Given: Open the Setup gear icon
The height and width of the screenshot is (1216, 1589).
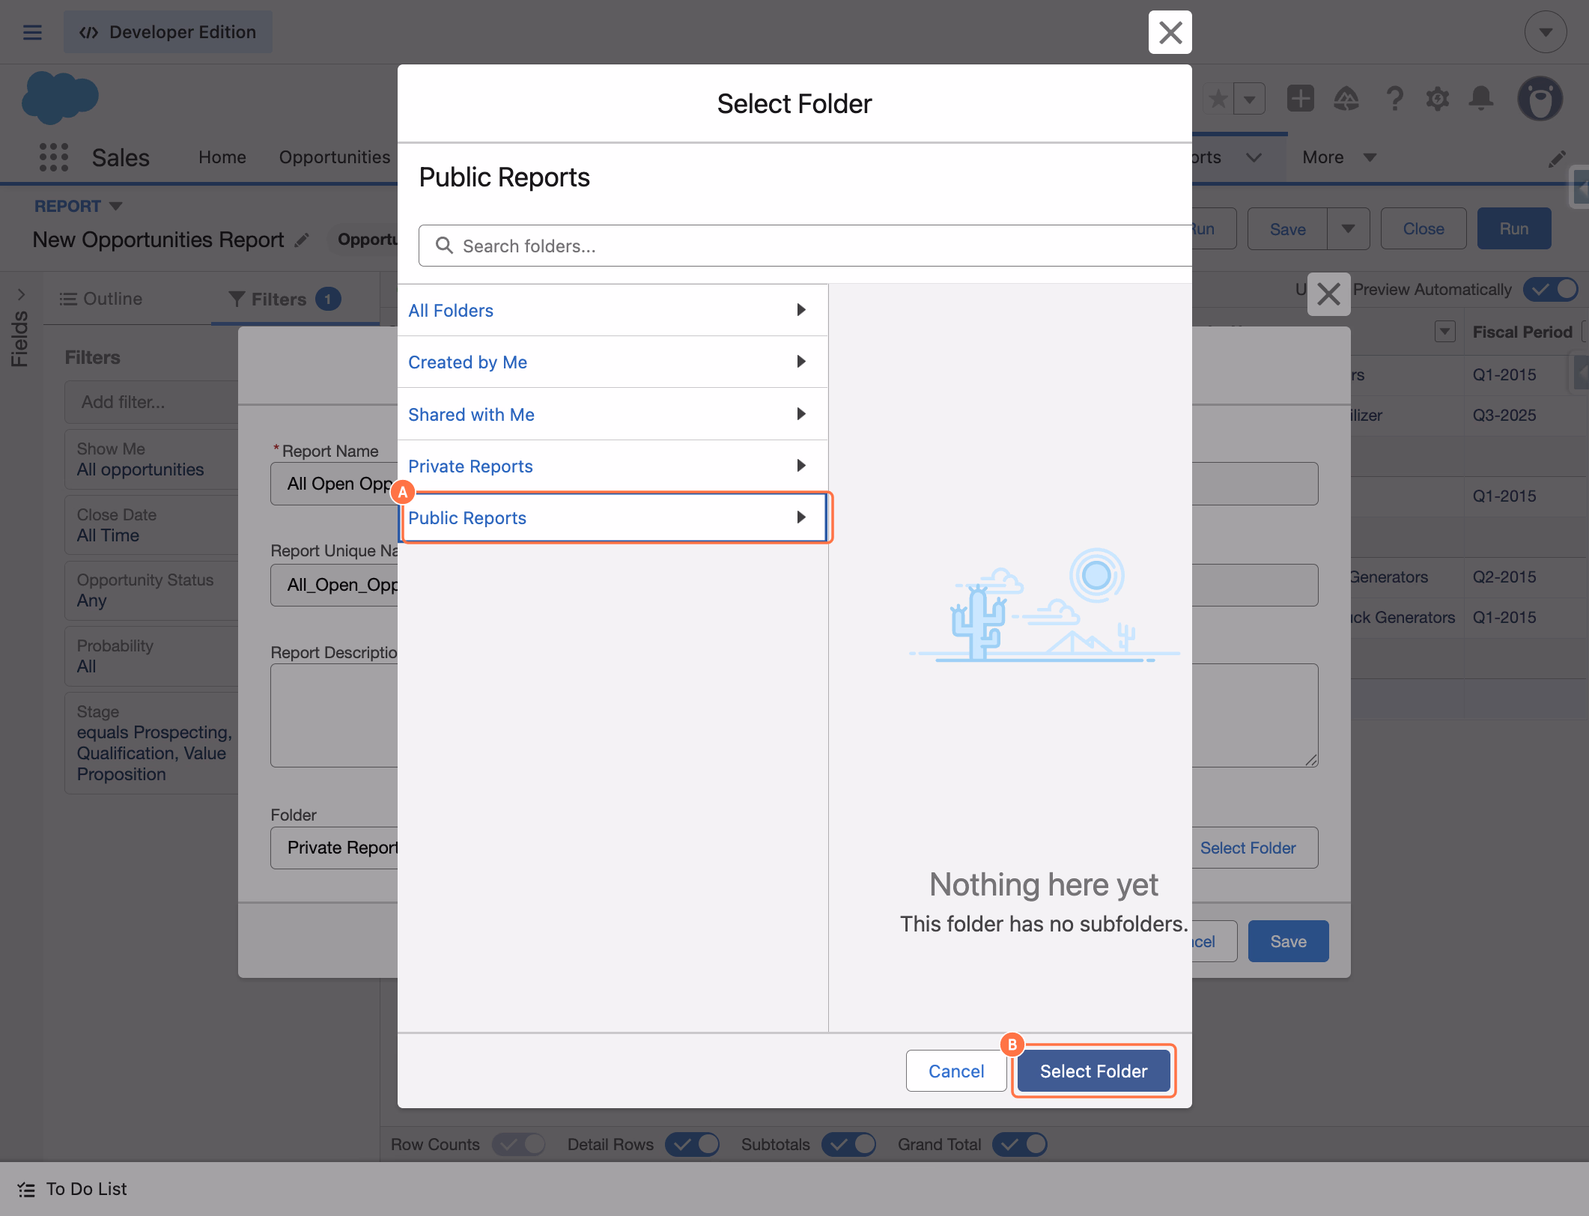Looking at the screenshot, I should click(x=1438, y=98).
